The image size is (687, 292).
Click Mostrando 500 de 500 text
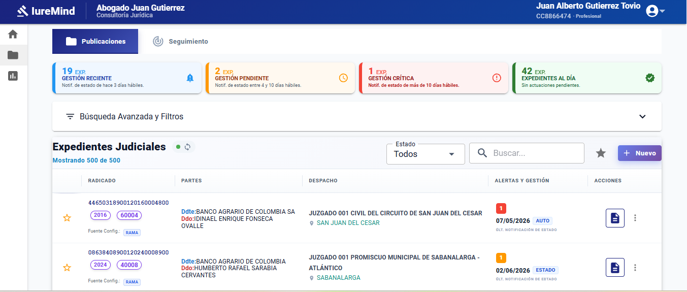86,160
